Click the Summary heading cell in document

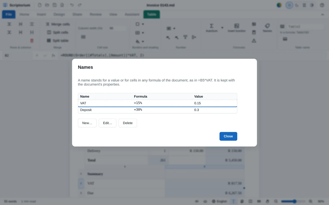click(x=125, y=174)
